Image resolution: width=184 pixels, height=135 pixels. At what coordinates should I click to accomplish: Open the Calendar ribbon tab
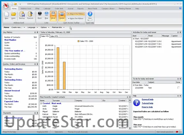47,9
